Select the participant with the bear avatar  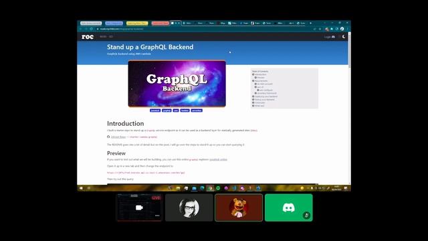pos(239,208)
